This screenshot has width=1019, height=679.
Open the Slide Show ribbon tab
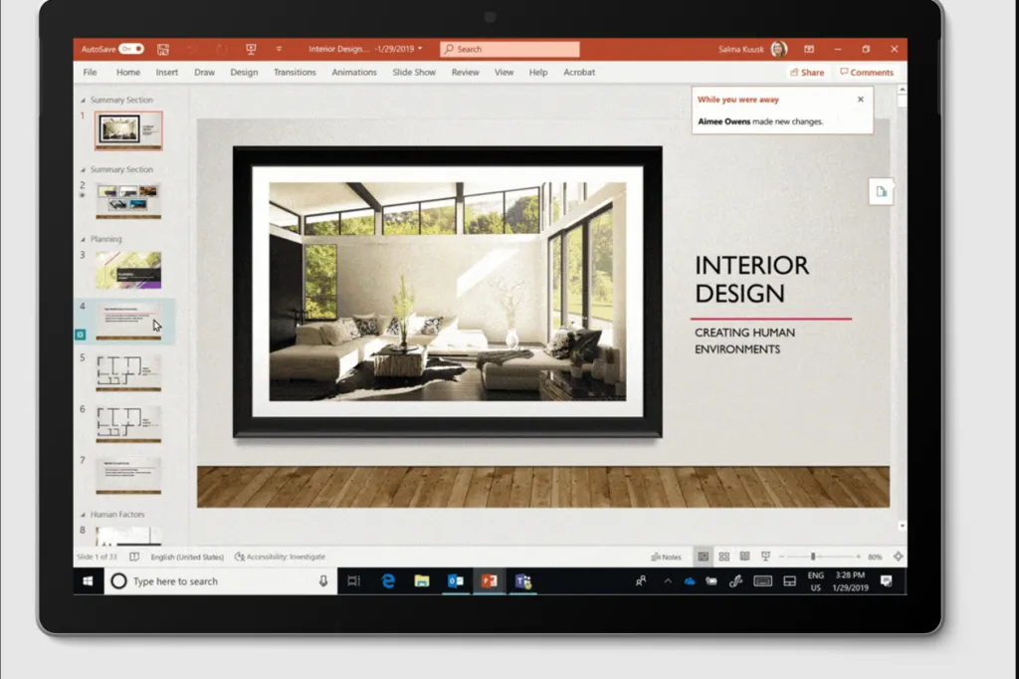[414, 73]
